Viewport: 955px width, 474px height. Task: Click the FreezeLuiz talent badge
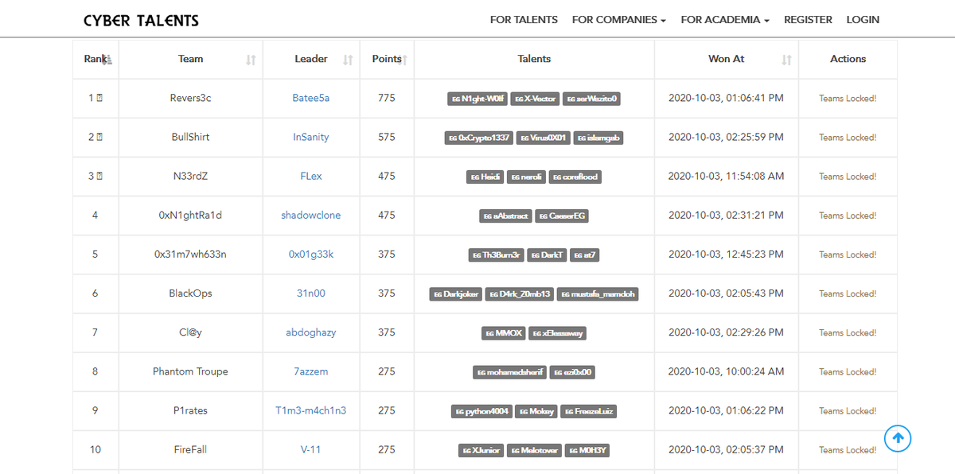[589, 411]
